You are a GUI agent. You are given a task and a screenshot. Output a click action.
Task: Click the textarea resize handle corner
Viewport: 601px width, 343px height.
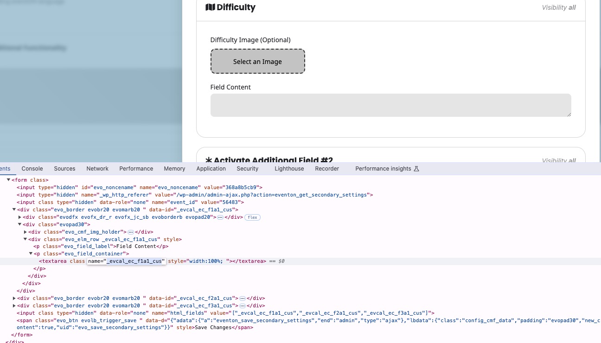[569, 114]
